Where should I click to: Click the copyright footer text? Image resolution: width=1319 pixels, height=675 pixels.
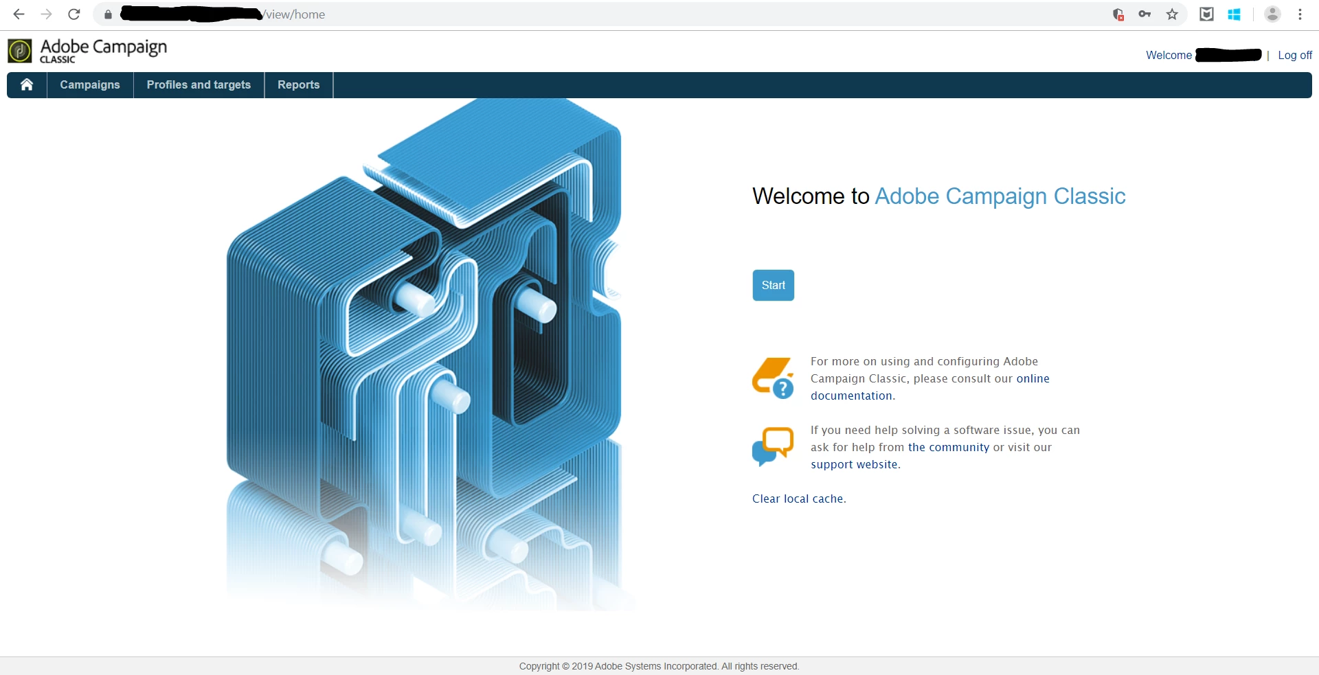pyautogui.click(x=659, y=666)
